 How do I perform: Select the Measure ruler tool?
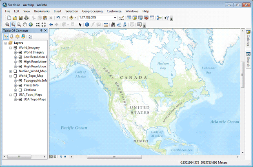106,24
